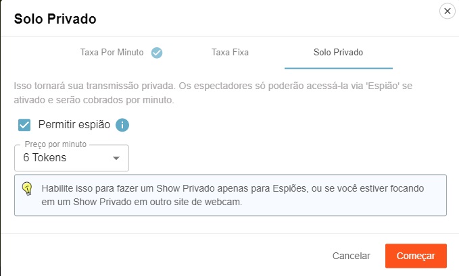Click the Permitir espião label text
This screenshot has height=276, width=459.
pos(74,125)
